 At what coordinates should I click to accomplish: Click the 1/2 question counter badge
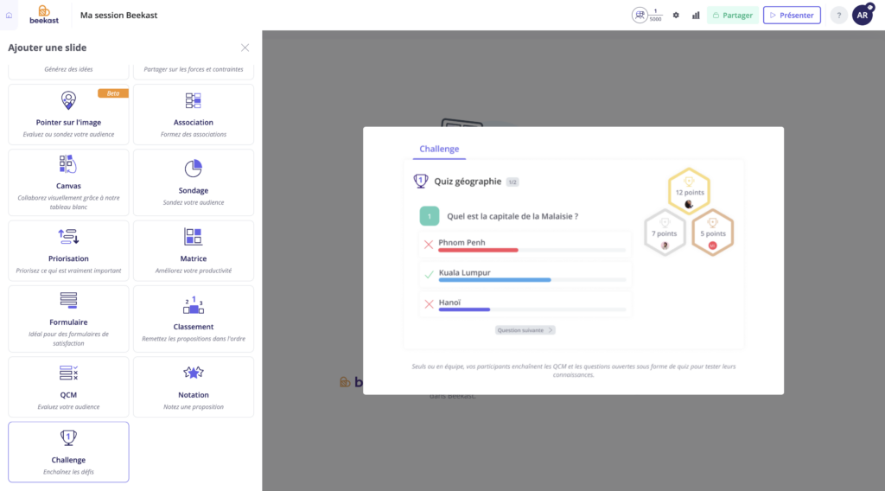pos(513,182)
